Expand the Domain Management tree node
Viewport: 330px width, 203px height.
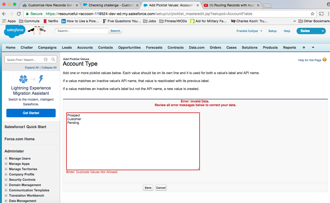click(6, 185)
